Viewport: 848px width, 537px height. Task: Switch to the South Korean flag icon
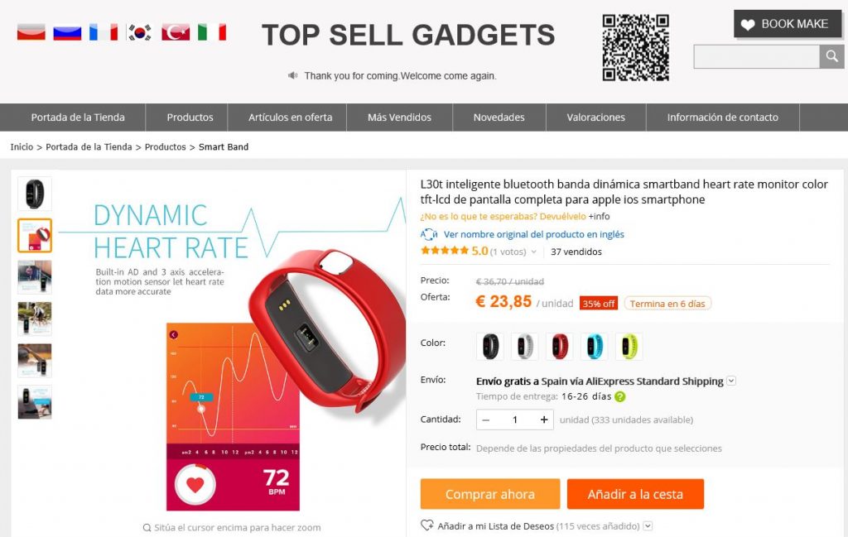139,32
